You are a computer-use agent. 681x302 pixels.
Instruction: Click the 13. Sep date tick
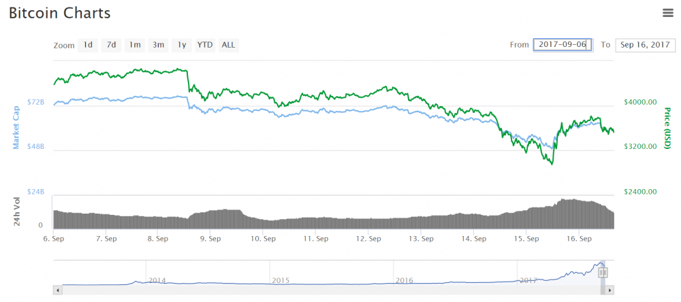[421, 239]
